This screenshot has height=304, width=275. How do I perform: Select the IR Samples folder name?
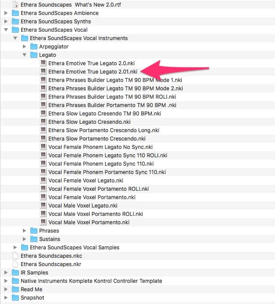coord(34,273)
